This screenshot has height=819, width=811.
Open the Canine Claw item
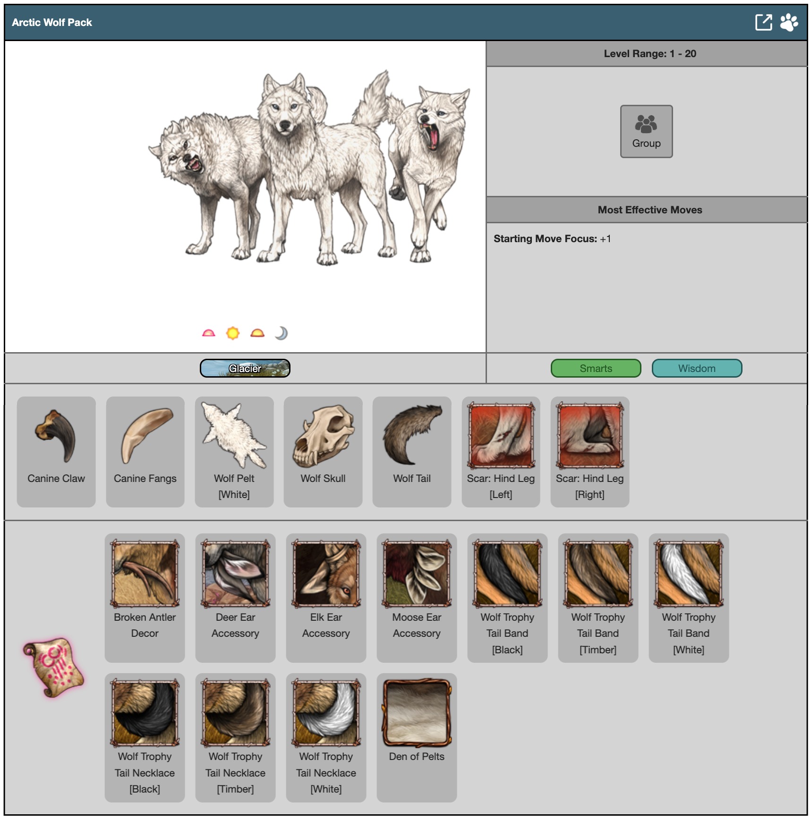click(x=56, y=451)
